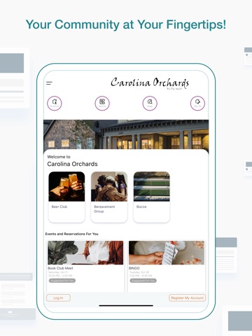The height and width of the screenshot is (336, 252).
Task: Open the Alerts circle icon
Action: [102, 103]
